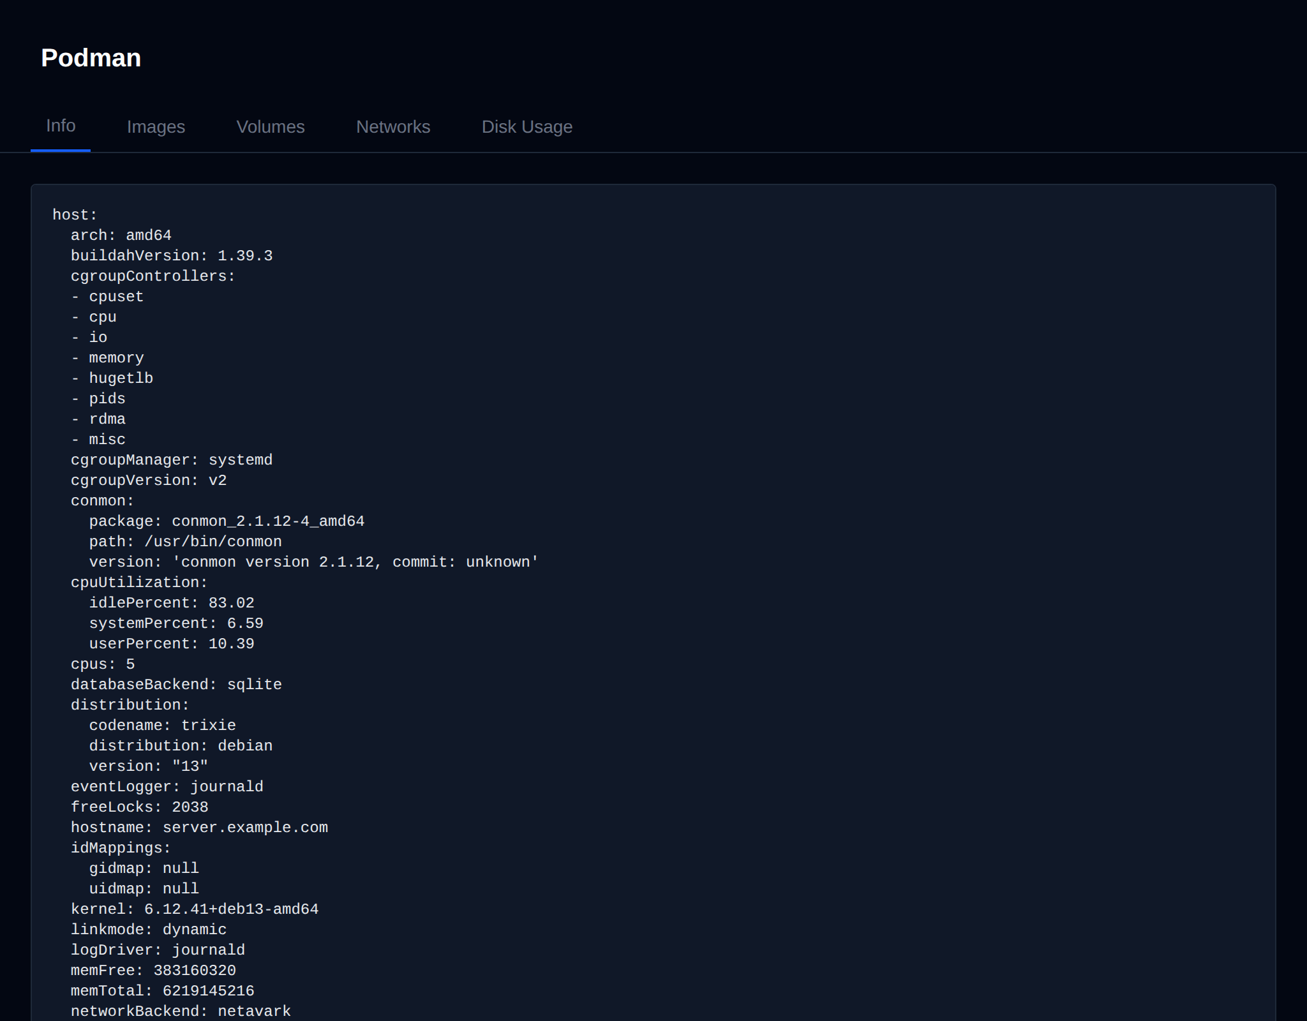This screenshot has width=1307, height=1021.
Task: Select 'linkmode: dynamic' line
Action: (x=149, y=930)
